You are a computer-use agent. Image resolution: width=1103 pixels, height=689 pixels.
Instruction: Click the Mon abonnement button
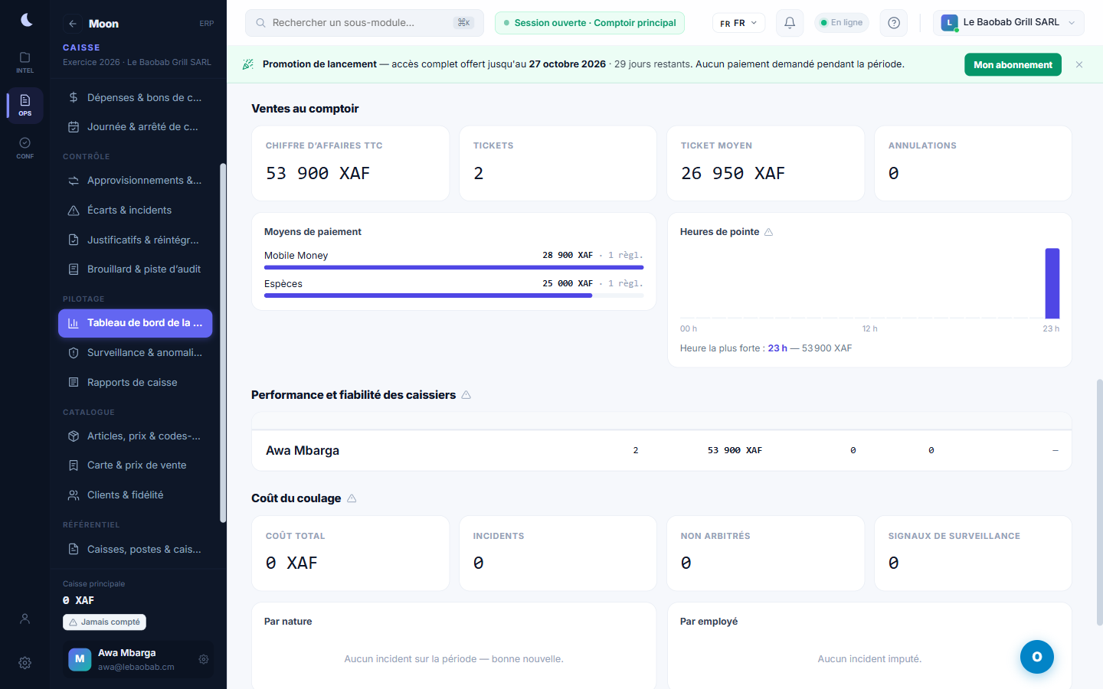(x=1013, y=64)
